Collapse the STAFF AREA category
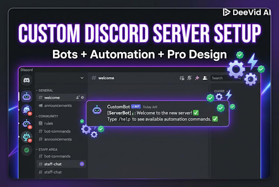This screenshot has height=187, width=279. click(47, 149)
